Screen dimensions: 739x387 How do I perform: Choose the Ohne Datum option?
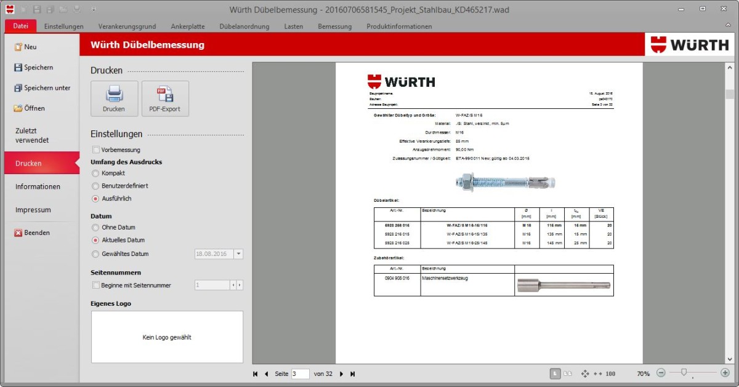pos(95,227)
